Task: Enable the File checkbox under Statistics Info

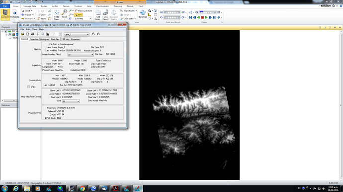Action: [x=28, y=87]
